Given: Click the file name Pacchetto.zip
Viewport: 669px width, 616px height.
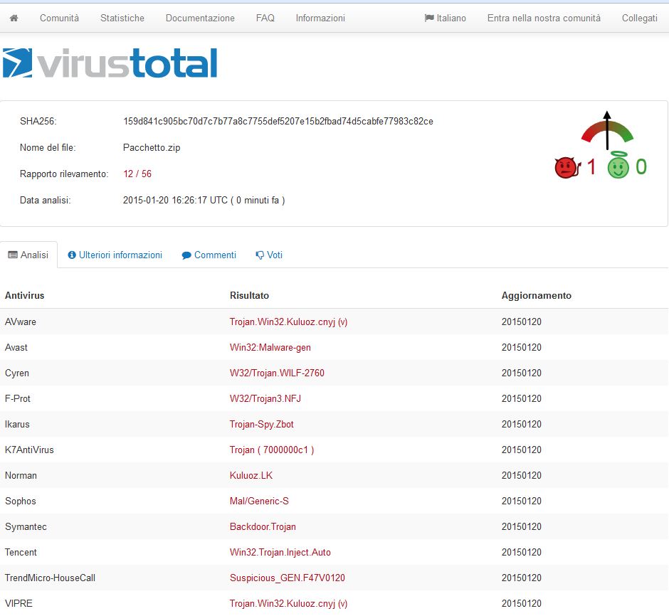Looking at the screenshot, I should pos(152,147).
